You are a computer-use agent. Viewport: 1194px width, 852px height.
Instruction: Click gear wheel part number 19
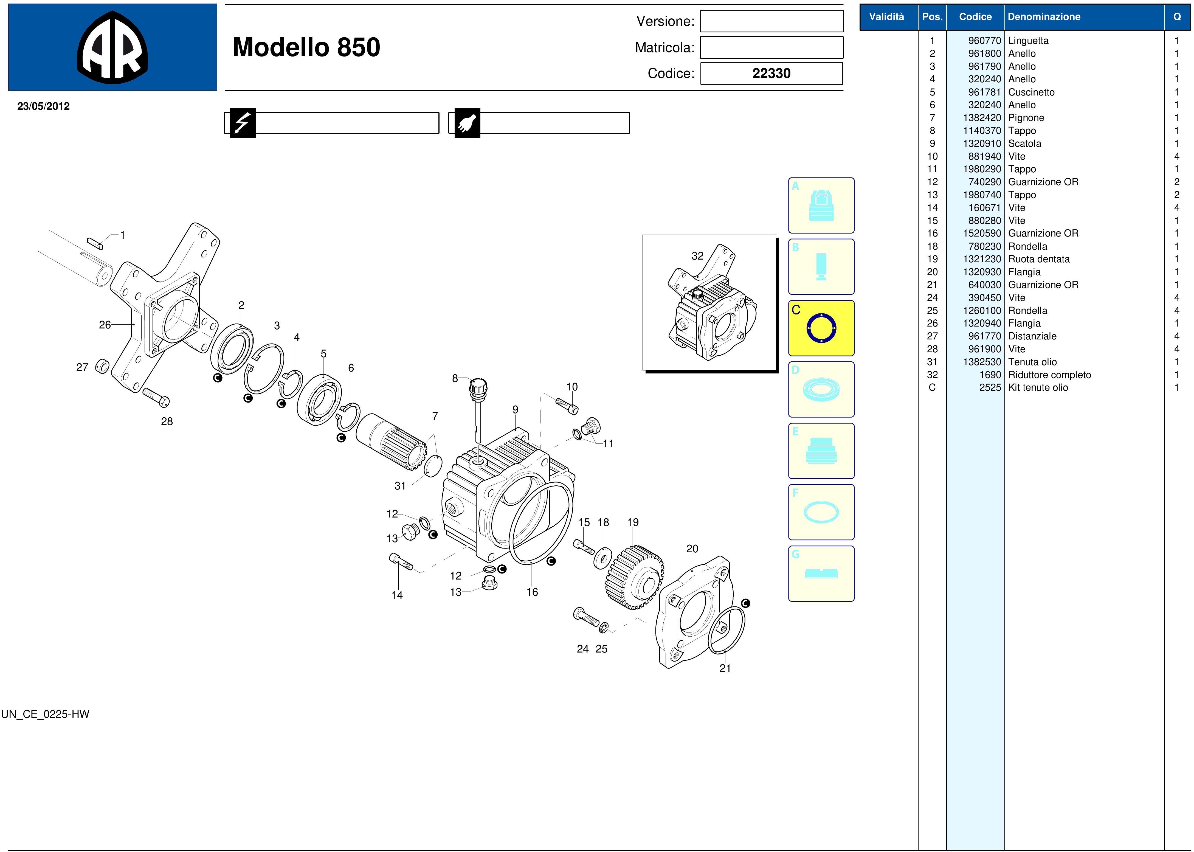pyautogui.click(x=635, y=577)
